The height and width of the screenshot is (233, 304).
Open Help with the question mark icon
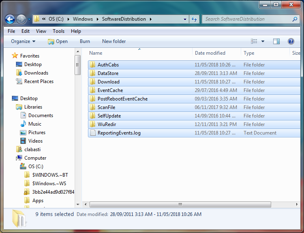(x=291, y=41)
